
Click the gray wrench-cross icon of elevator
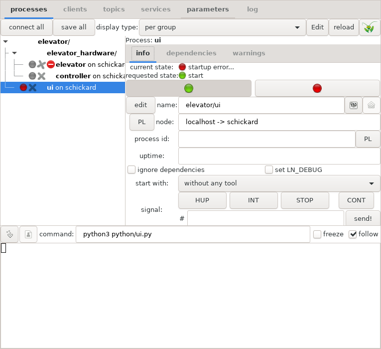(41, 64)
